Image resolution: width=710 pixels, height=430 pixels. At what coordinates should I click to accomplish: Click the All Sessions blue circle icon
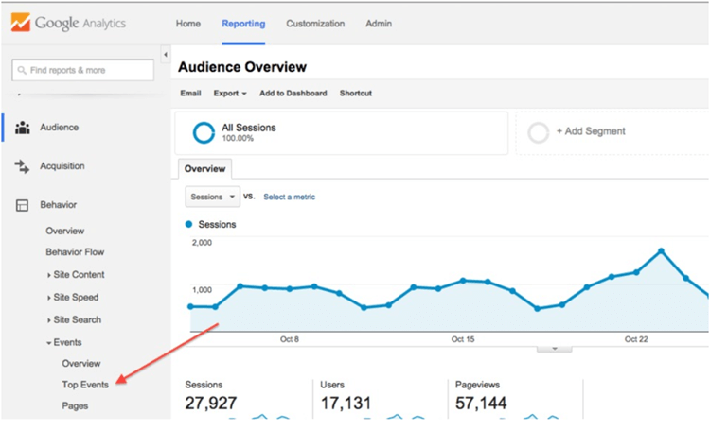click(204, 133)
